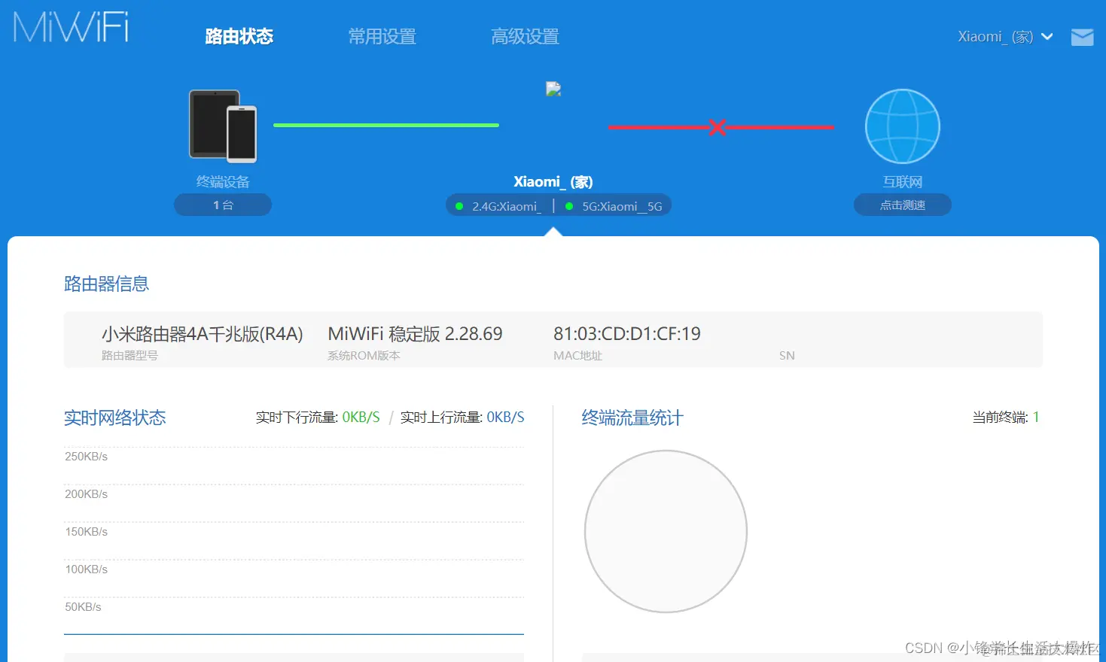Viewport: 1106px width, 662px height.
Task: Click the 实时下行流量 0KB/S value
Action: [x=361, y=417]
